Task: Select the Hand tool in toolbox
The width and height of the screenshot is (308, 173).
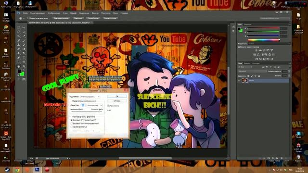Action: pos(19,66)
